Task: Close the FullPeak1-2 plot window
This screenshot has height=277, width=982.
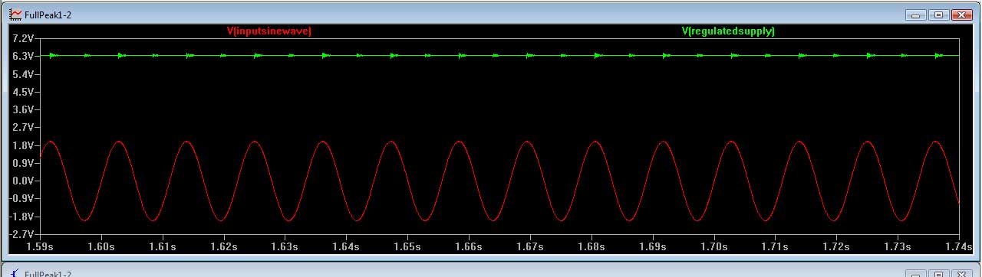Action: pos(961,15)
